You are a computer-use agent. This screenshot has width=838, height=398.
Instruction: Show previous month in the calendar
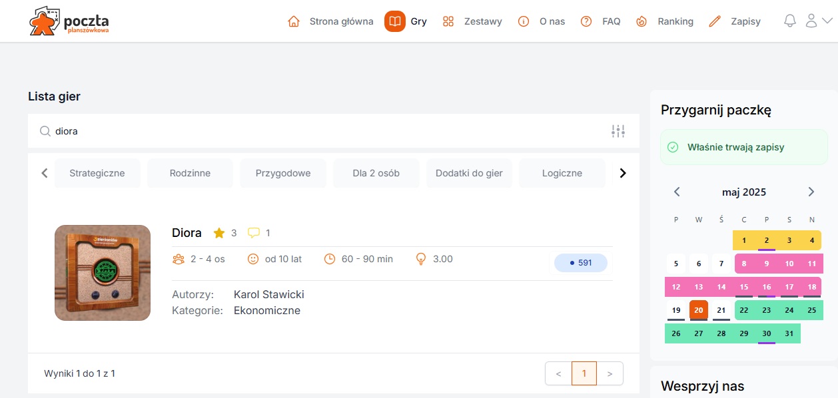(677, 192)
